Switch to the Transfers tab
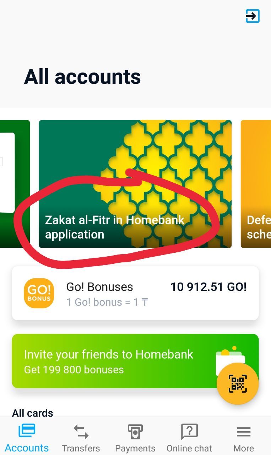This screenshot has width=271, height=455. [x=81, y=438]
